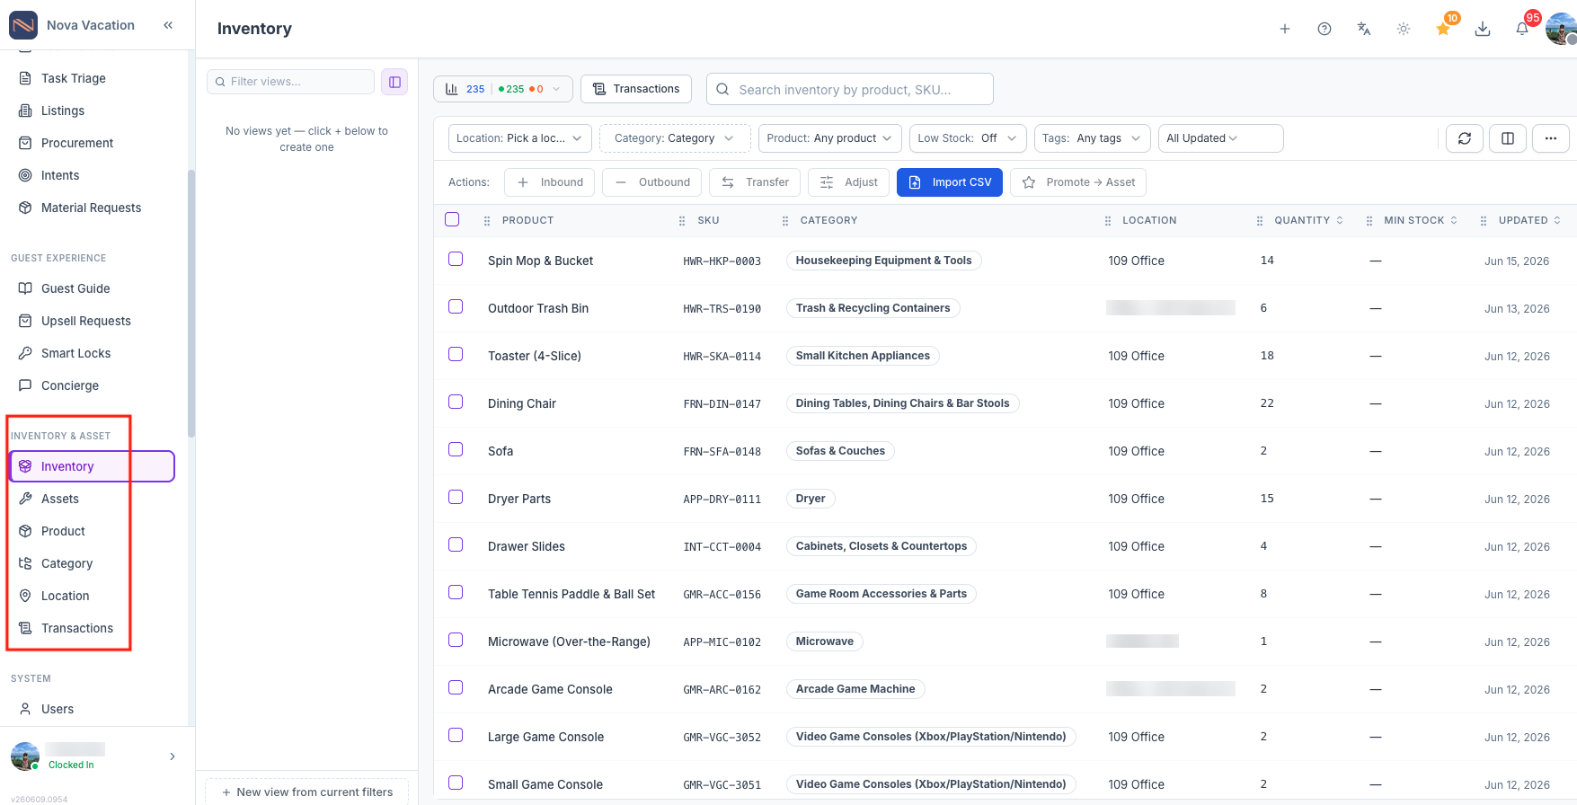Open the language translate icon
This screenshot has height=805, width=1577.
click(x=1364, y=29)
